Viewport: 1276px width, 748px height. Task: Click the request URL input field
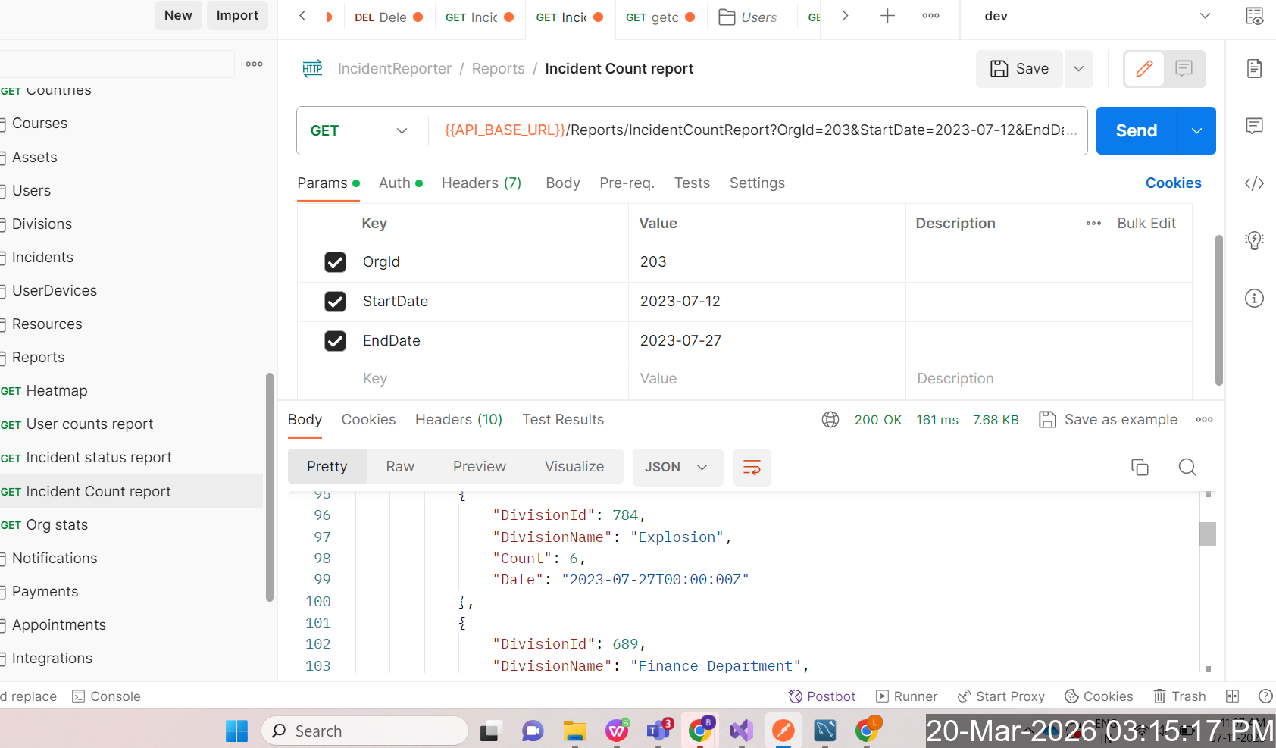tap(758, 130)
